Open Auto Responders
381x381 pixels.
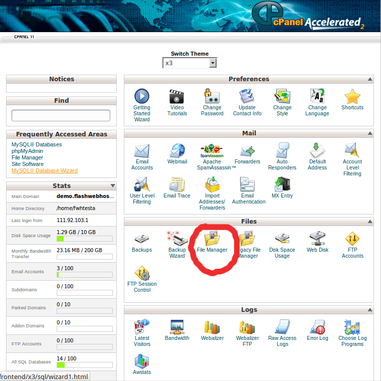[282, 151]
